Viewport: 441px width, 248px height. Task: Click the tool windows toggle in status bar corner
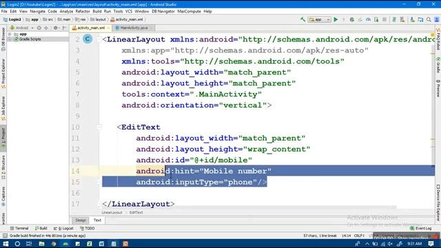point(5,236)
